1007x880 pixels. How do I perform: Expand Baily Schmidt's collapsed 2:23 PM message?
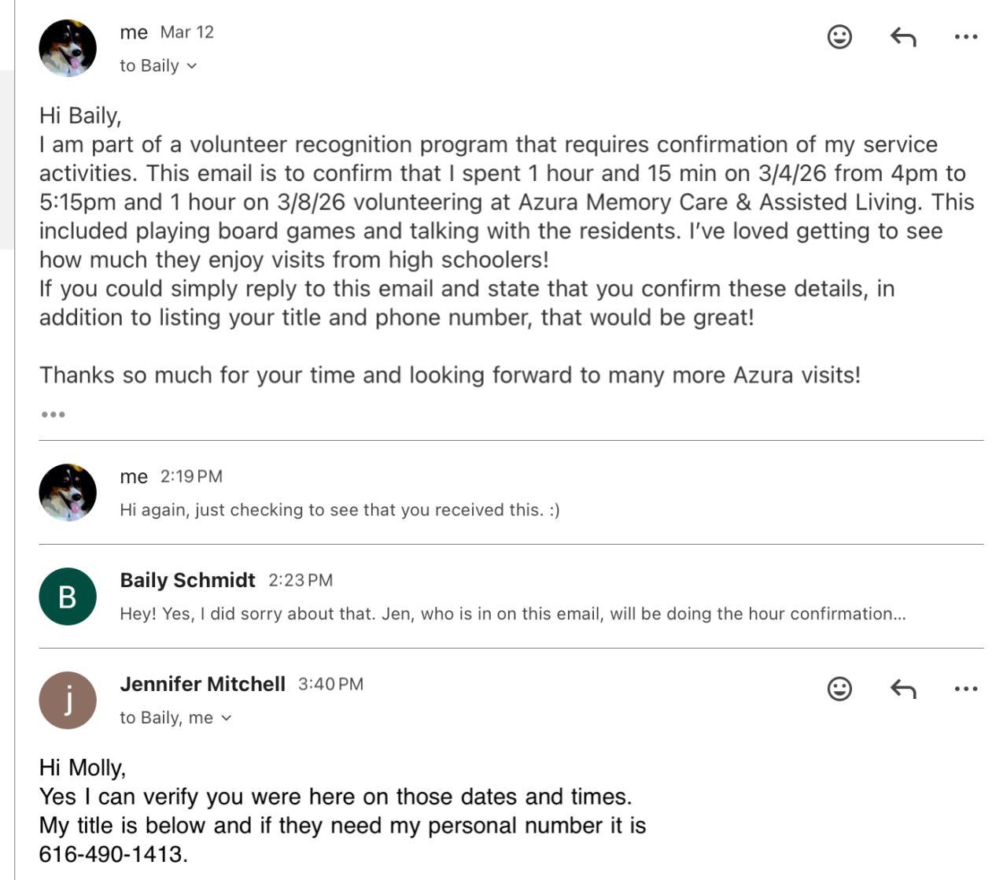pyautogui.click(x=512, y=614)
